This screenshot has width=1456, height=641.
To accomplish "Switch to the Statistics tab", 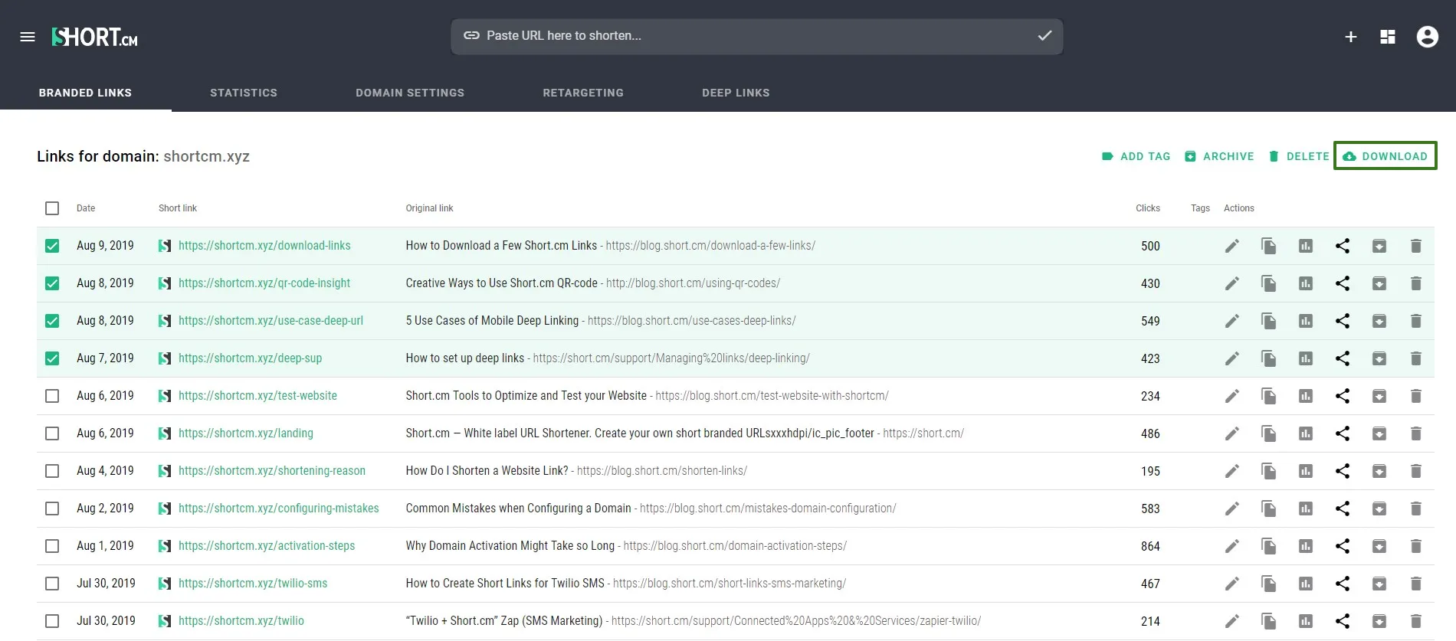I will click(x=244, y=93).
